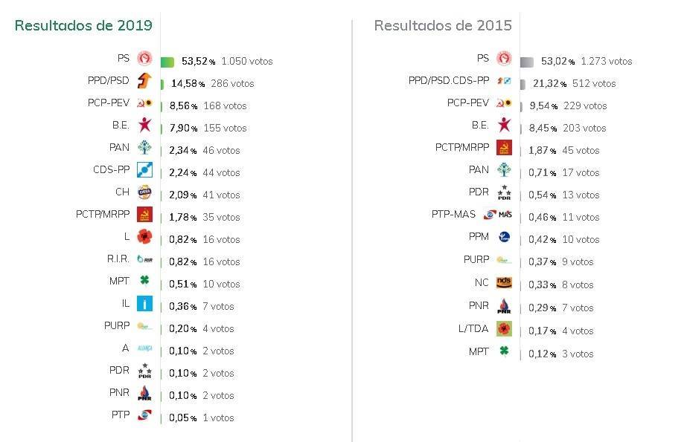687x442 pixels.
Task: Click the R.I.R. party name label
Action: 118,259
